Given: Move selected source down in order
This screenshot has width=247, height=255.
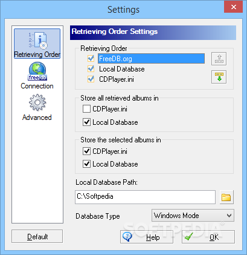Looking at the screenshot, I should pyautogui.click(x=219, y=77).
